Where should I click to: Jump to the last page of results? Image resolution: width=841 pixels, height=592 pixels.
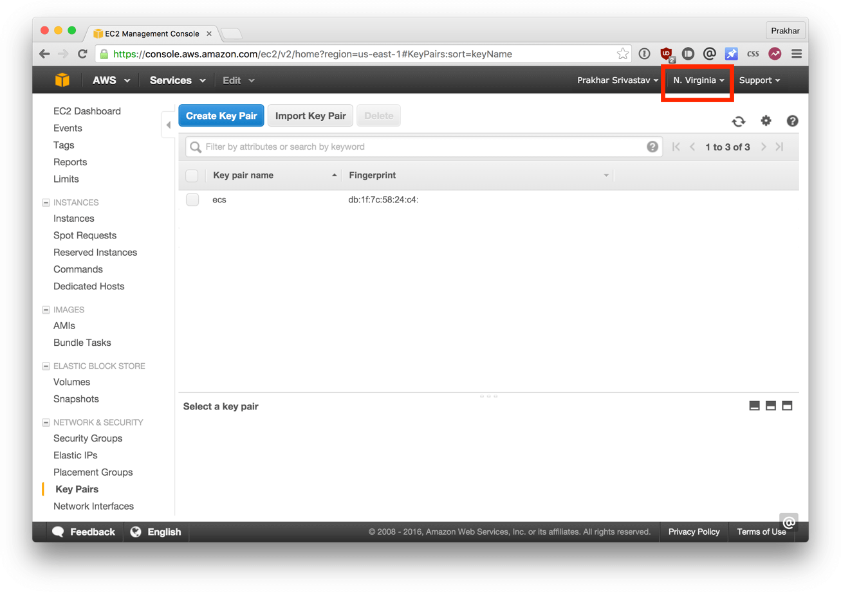pyautogui.click(x=780, y=147)
